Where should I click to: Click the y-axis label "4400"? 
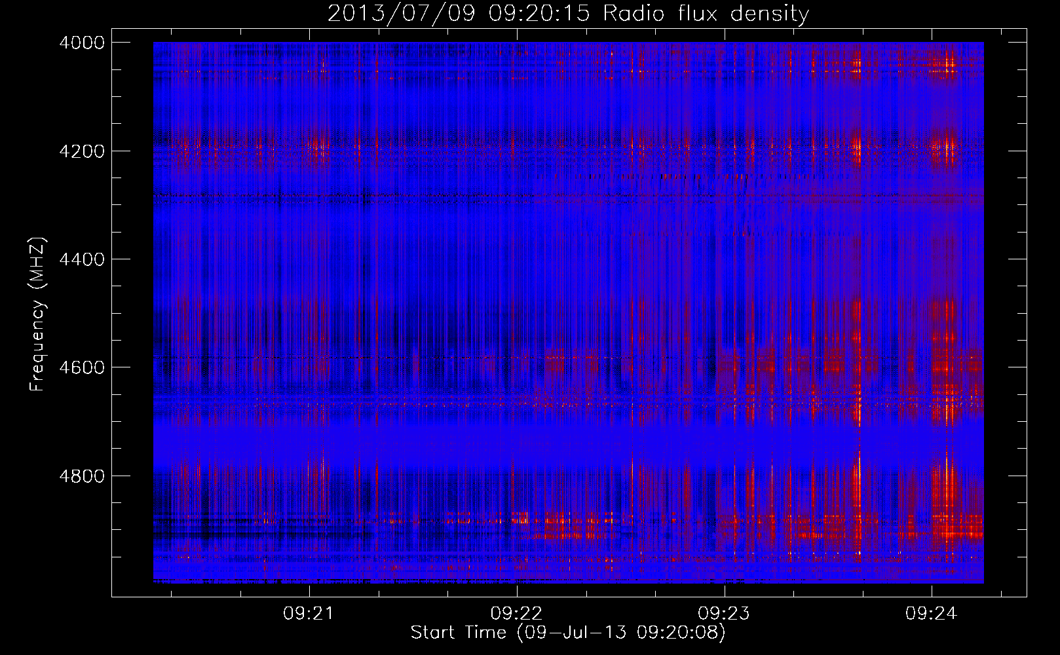coord(82,259)
